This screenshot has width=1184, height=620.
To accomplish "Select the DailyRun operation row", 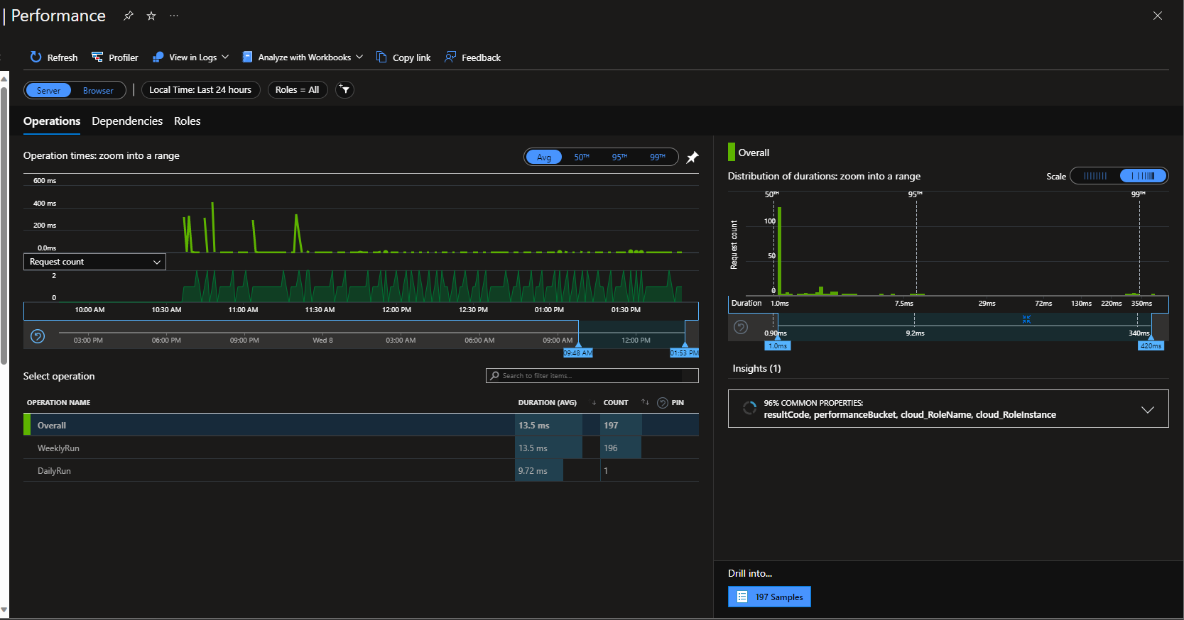I will pos(361,470).
